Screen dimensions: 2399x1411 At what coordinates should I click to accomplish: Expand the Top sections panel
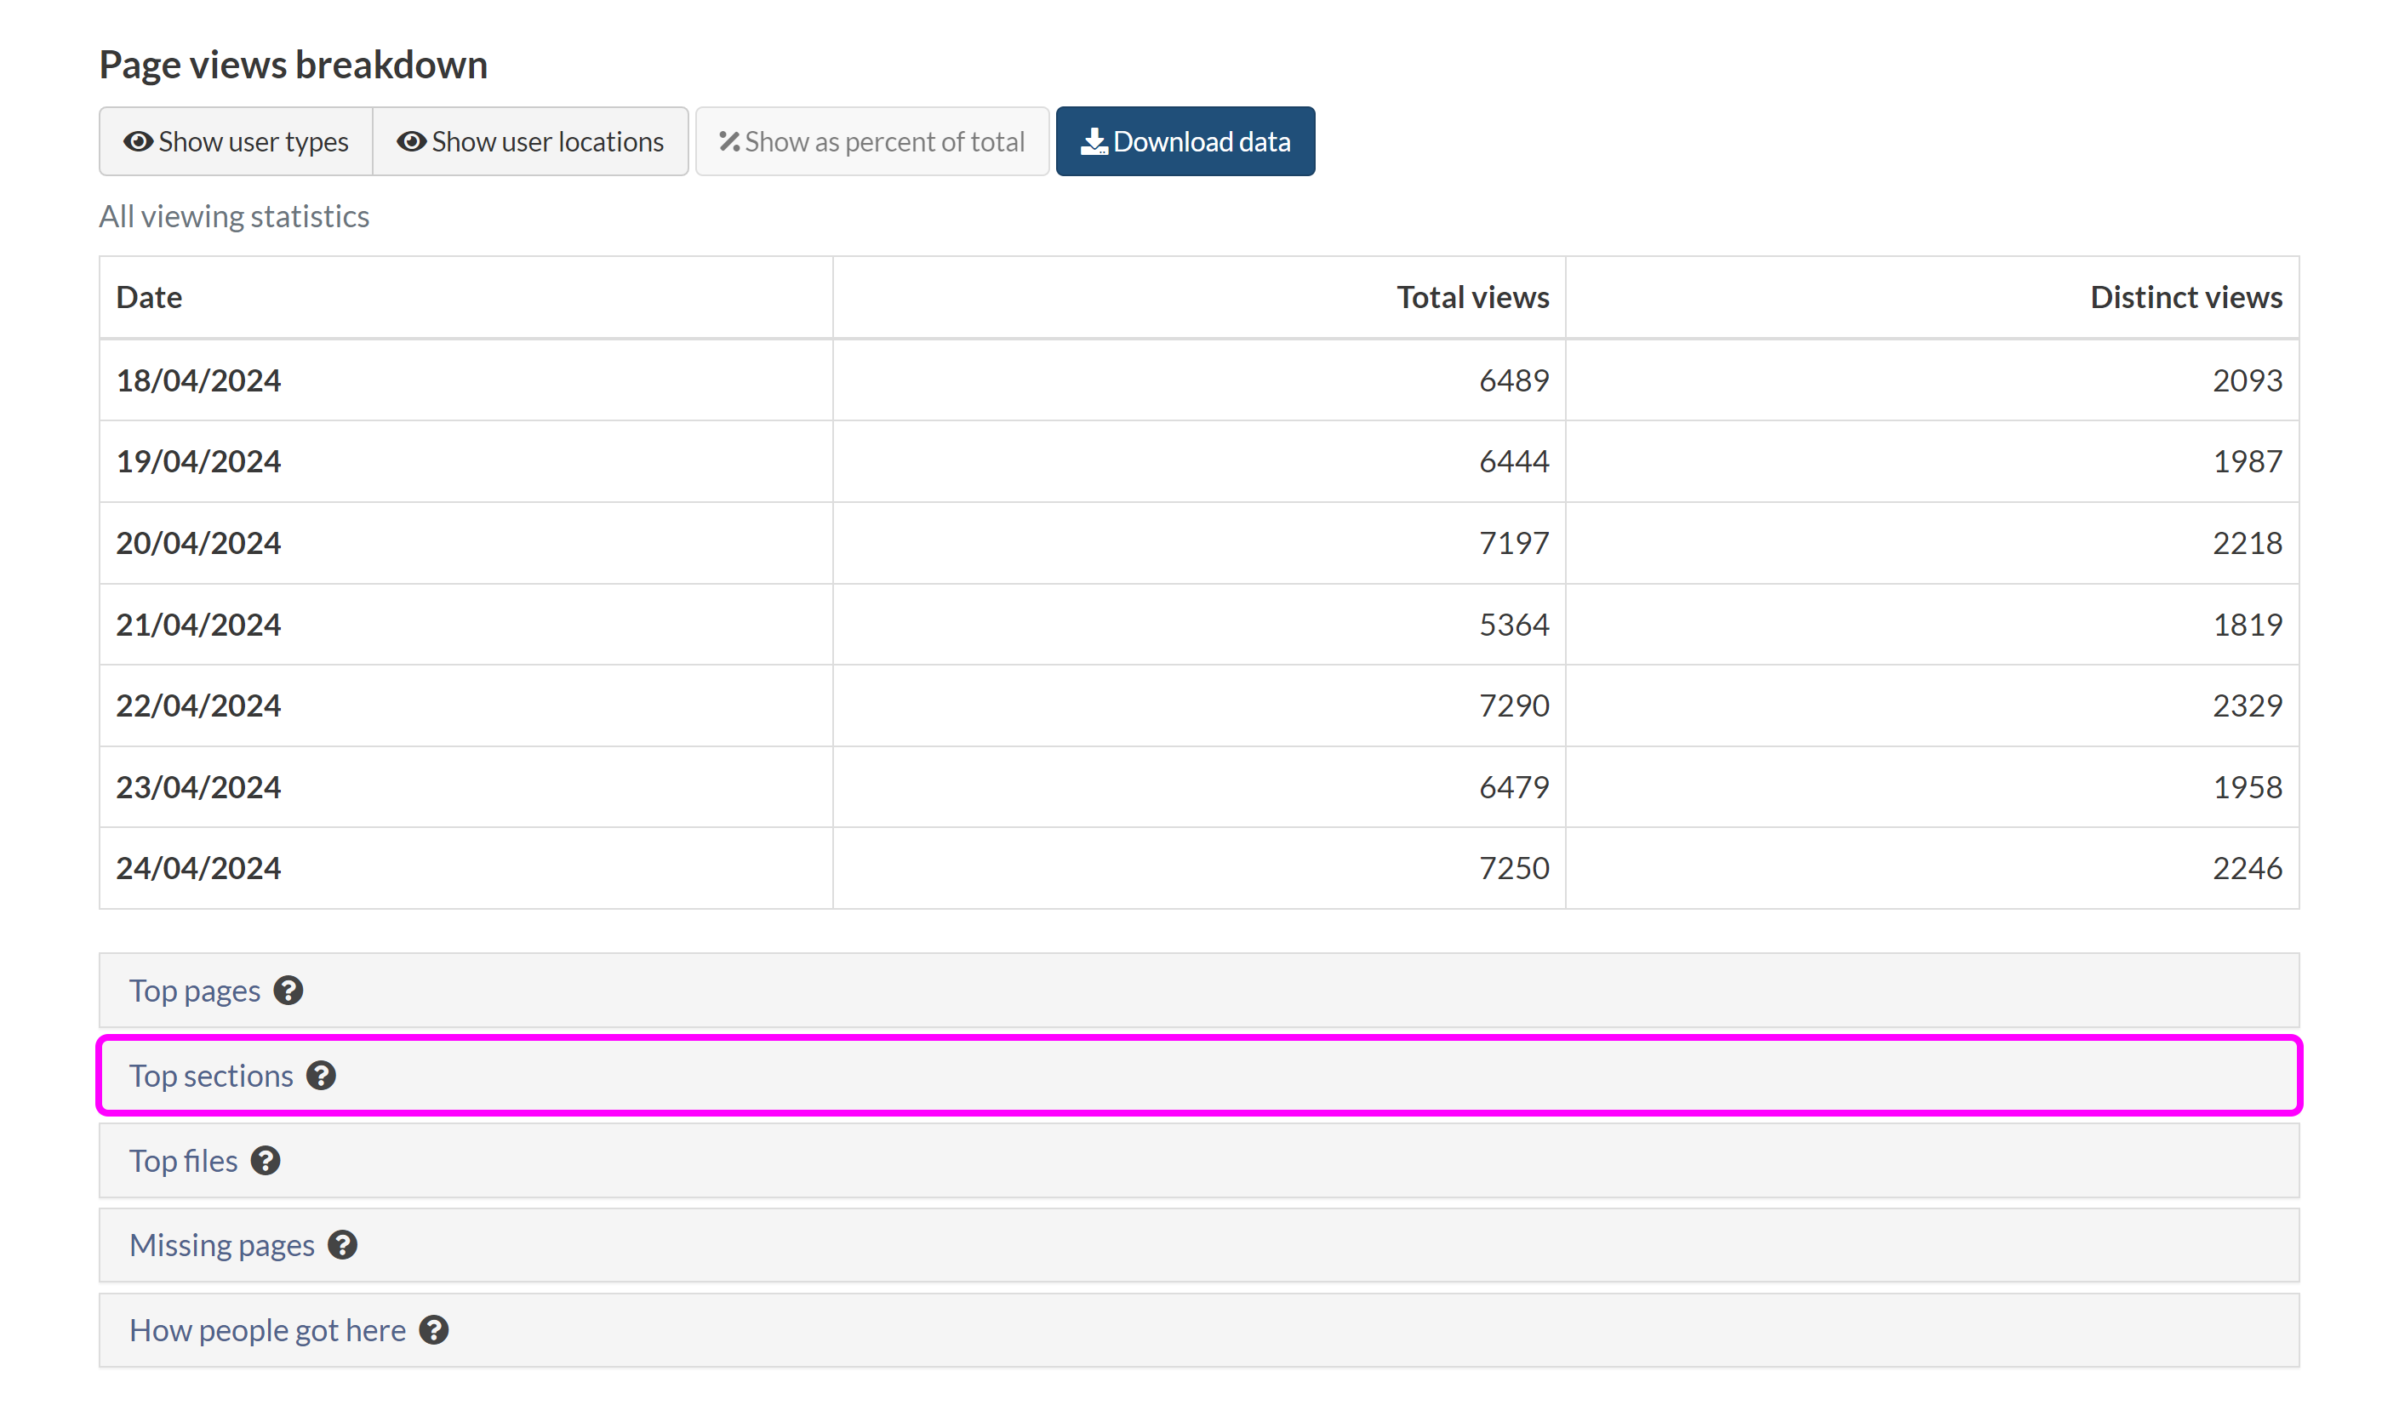click(211, 1075)
